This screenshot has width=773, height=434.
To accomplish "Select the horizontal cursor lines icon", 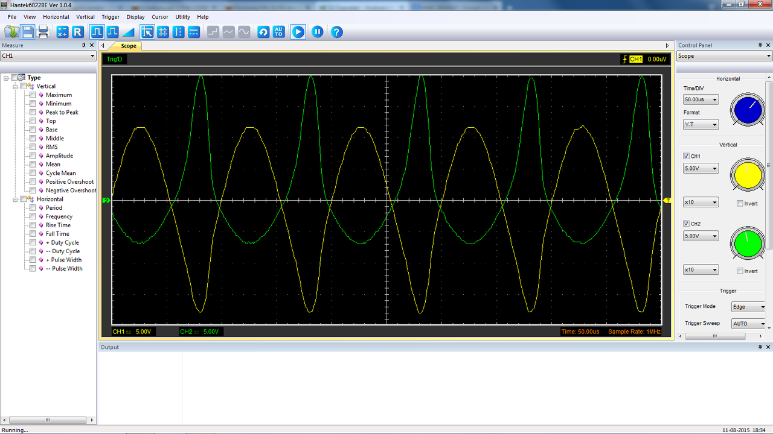I will tap(194, 32).
